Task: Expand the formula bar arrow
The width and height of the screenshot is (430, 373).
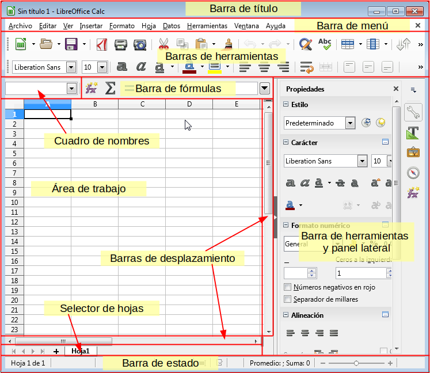Action: pos(265,88)
